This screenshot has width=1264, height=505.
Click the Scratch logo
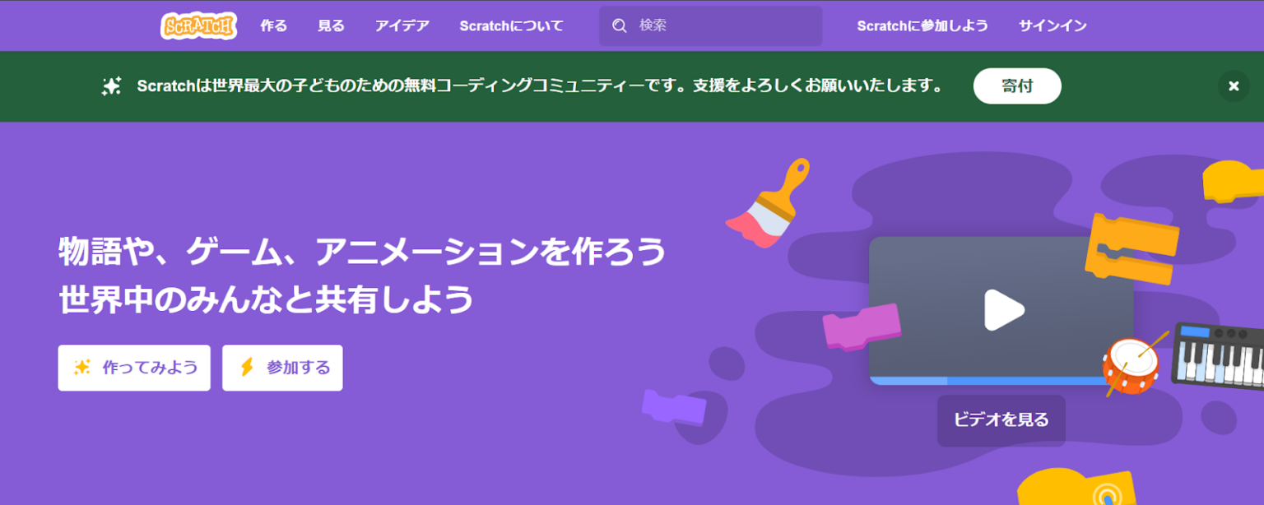point(197,25)
